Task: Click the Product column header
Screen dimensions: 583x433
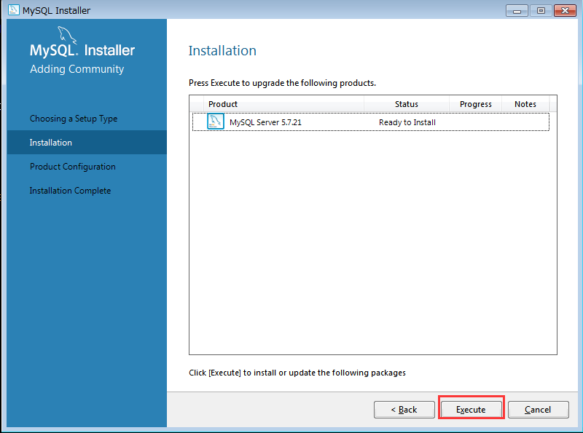Action: (x=283, y=104)
